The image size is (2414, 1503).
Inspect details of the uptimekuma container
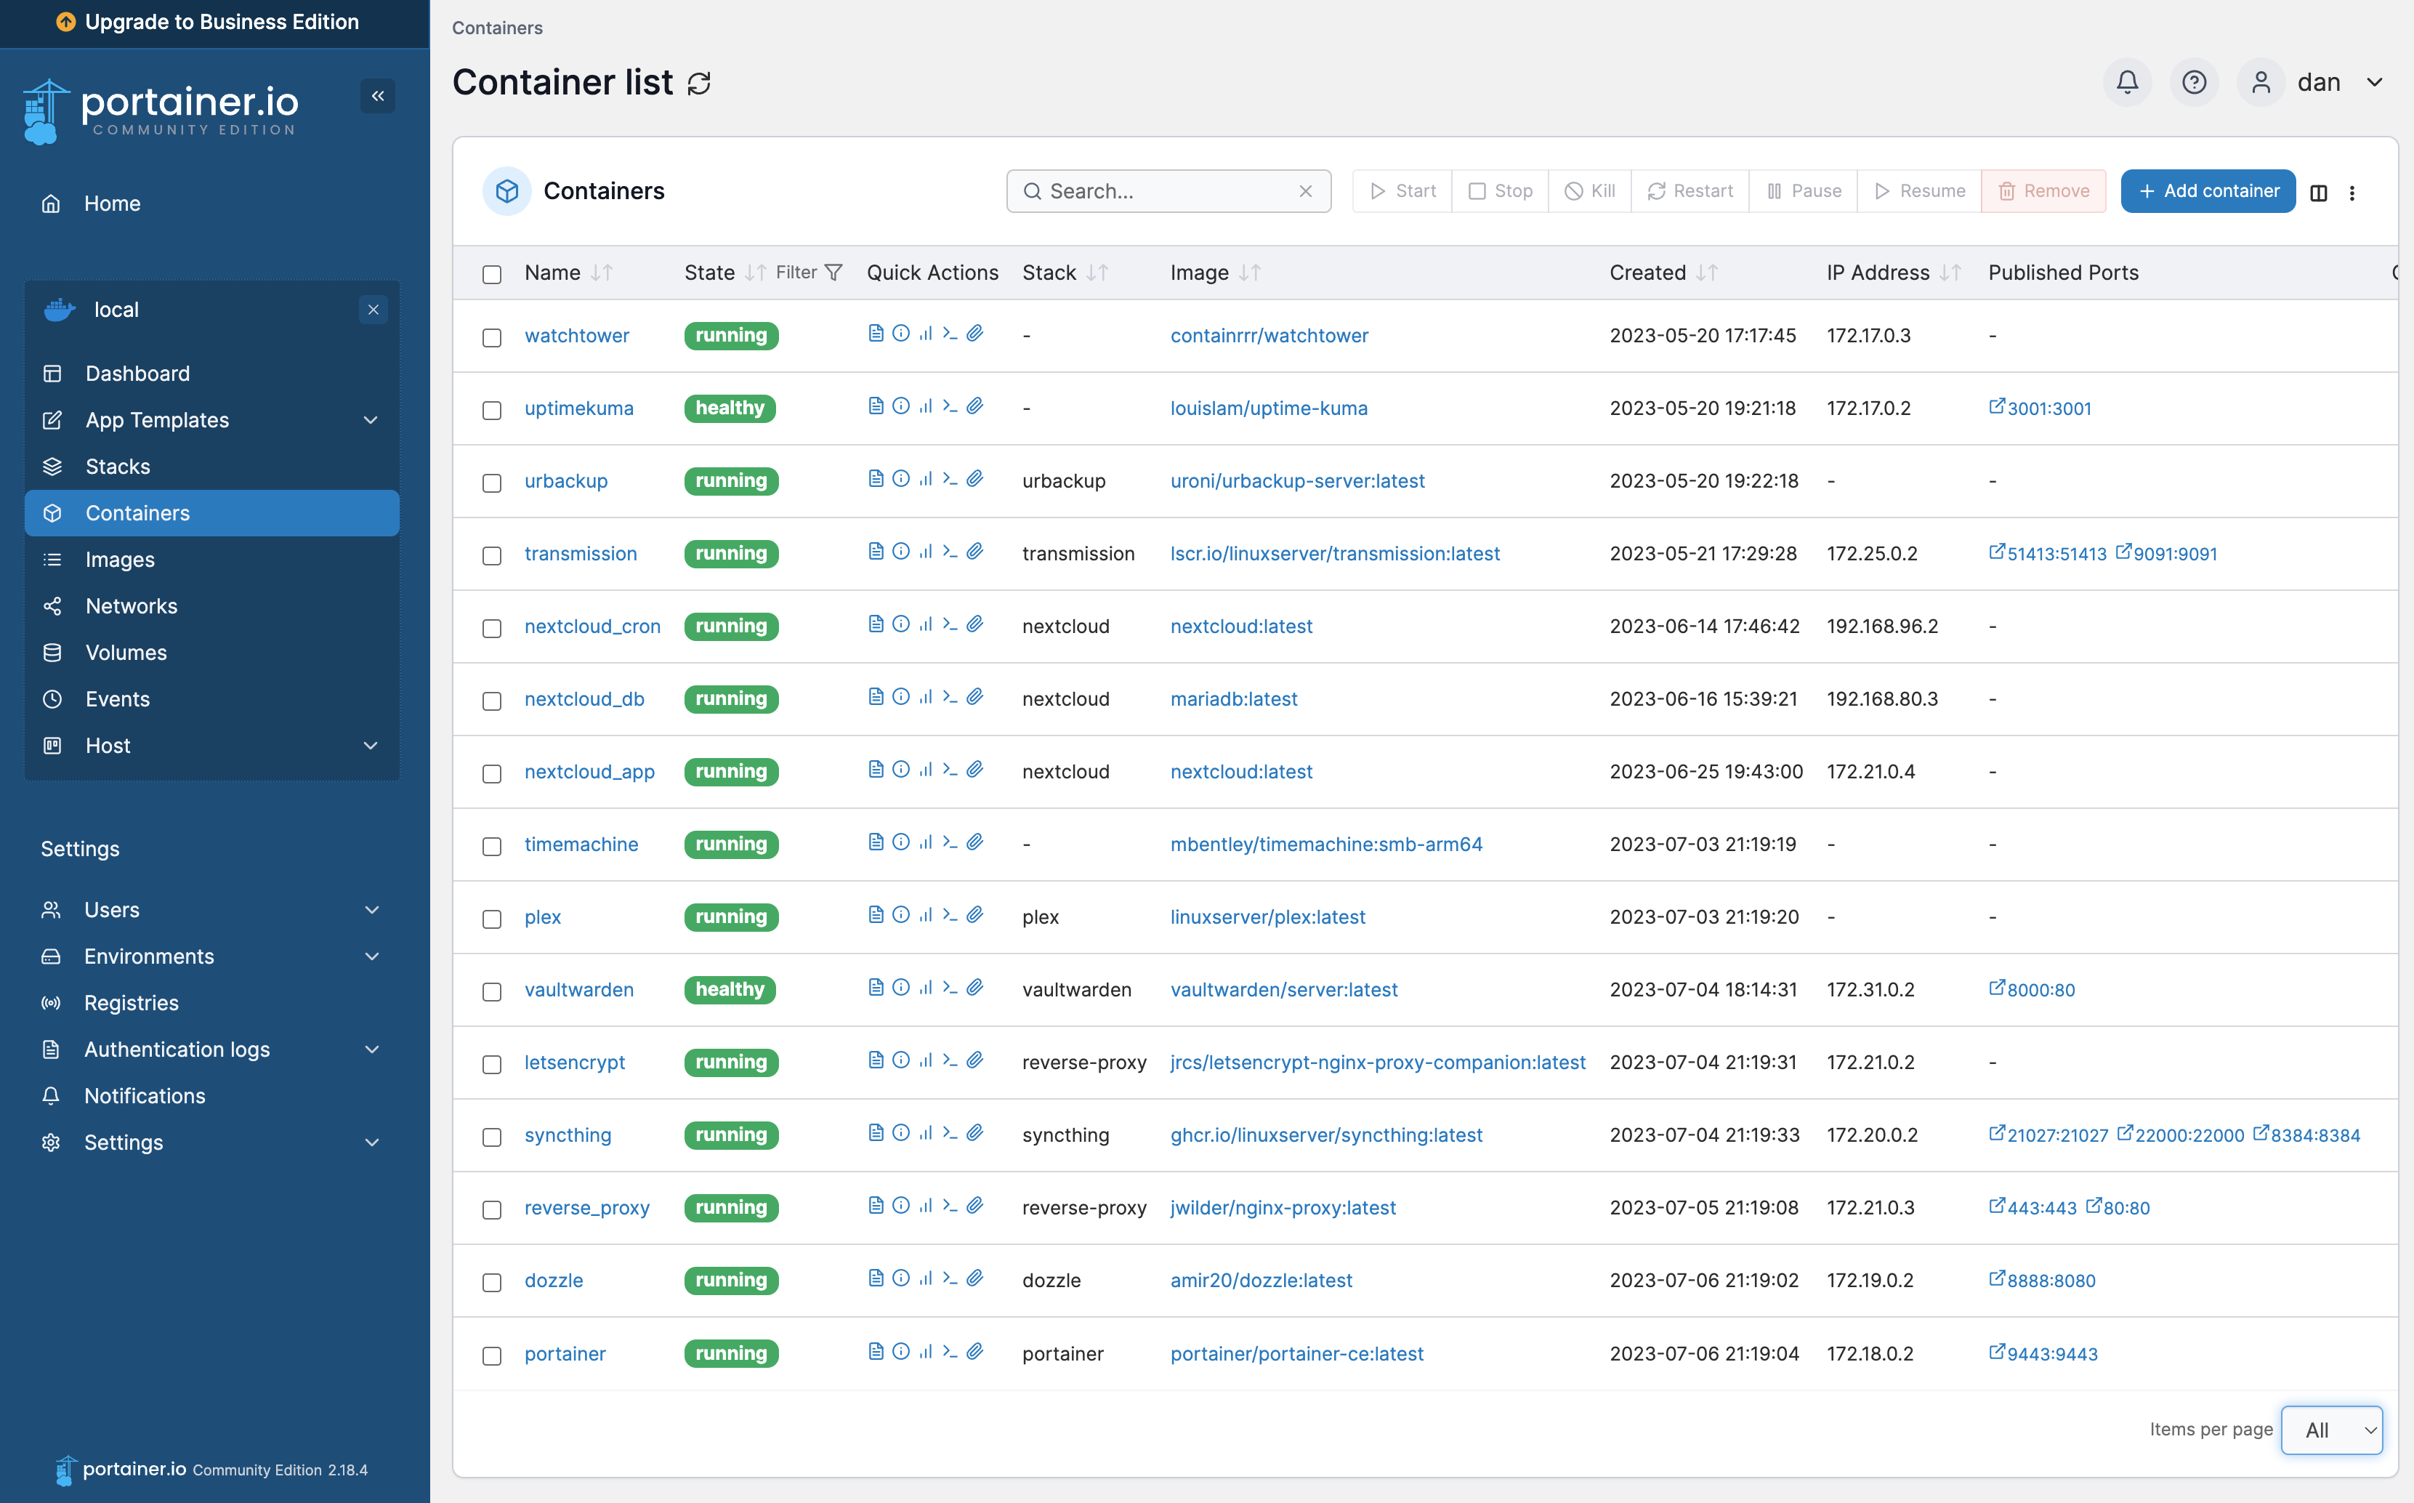click(900, 406)
